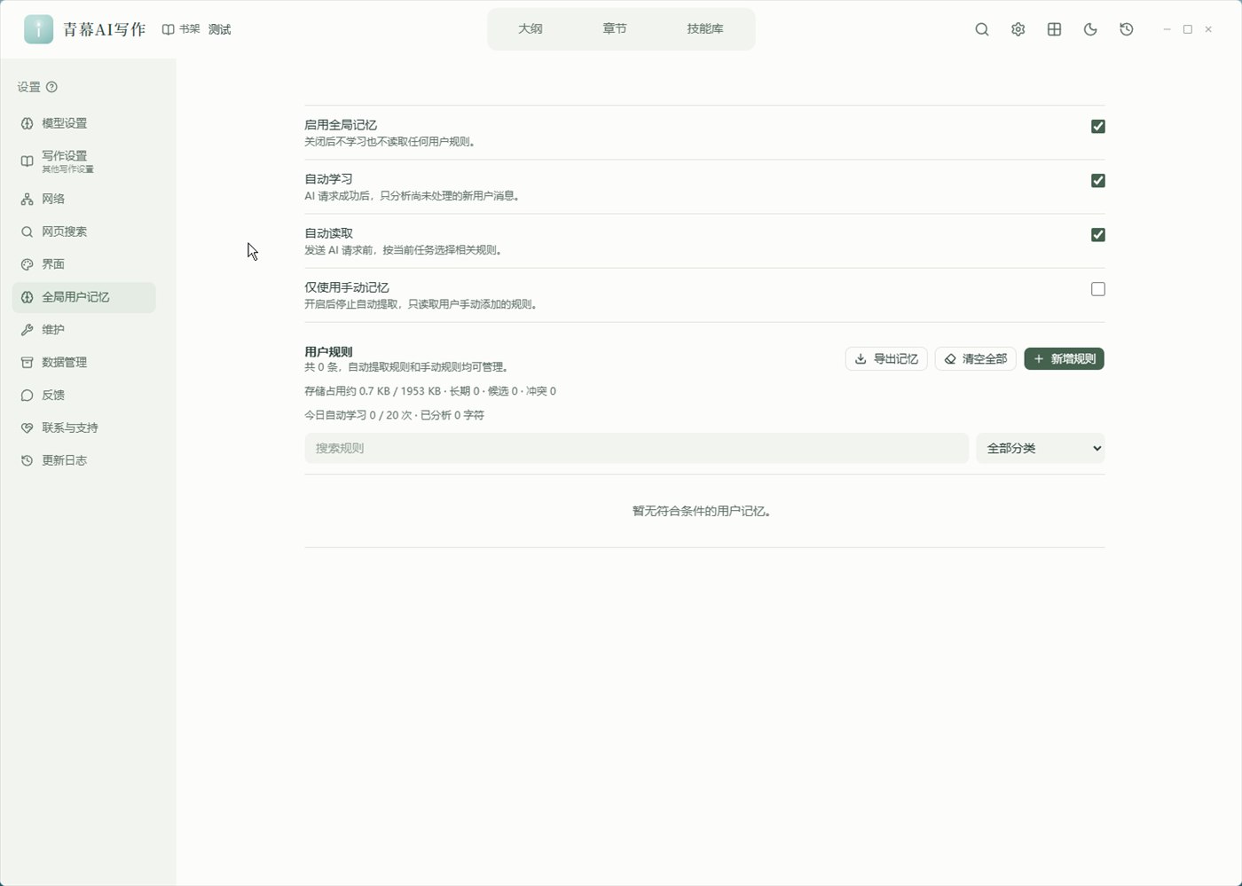Open 数据管理 in the sidebar

pos(84,362)
